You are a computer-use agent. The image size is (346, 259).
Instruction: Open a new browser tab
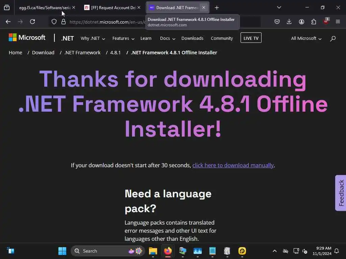coord(217,8)
